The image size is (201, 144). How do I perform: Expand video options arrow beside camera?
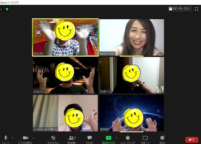tap(33, 137)
